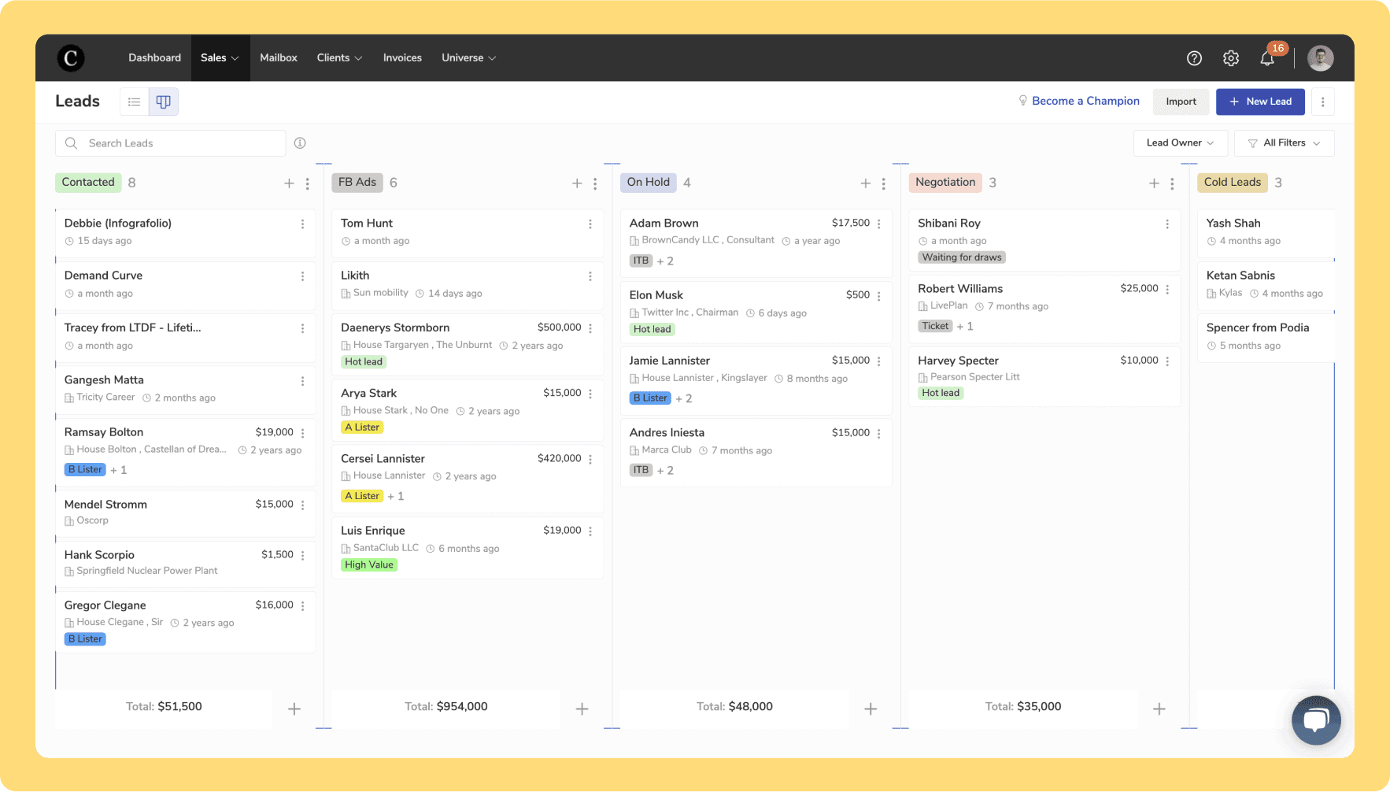The height and width of the screenshot is (792, 1390).
Task: Expand the Clients menu in navbar
Action: pyautogui.click(x=339, y=58)
